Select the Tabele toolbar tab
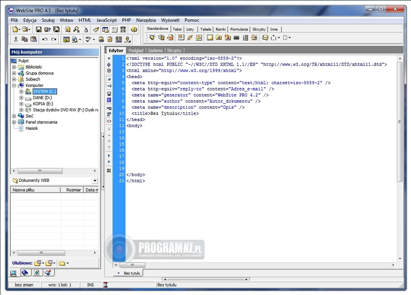 (206, 29)
